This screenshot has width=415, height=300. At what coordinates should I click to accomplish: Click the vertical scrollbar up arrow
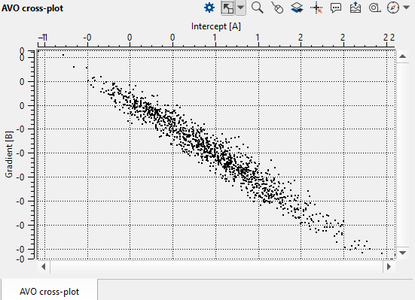402,56
